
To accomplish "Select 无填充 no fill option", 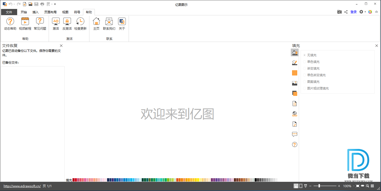I will point(310,55).
